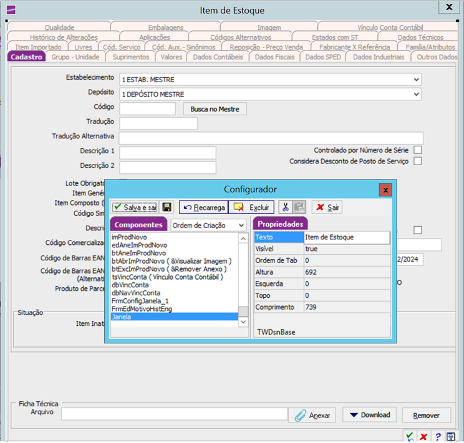Click the floppy disk save icon in Configurador

(x=167, y=207)
